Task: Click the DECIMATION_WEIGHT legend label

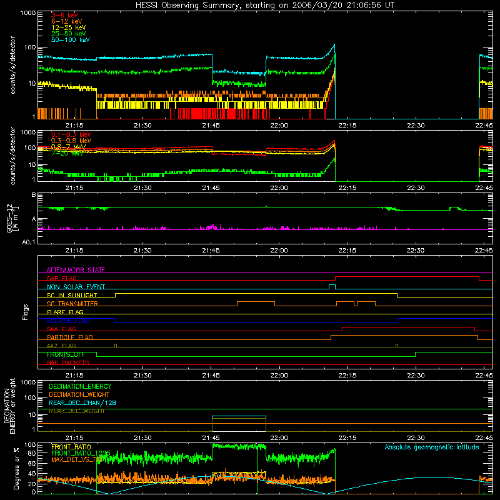Action: (79, 395)
